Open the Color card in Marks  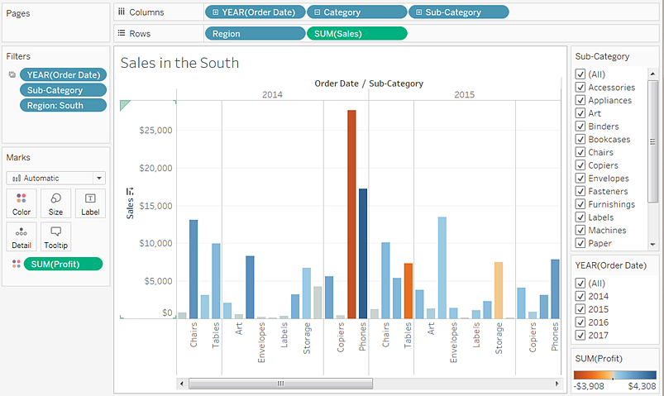21,203
